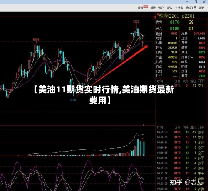Click the 昨收 value 8084
208x191 pixels.
click(202, 62)
